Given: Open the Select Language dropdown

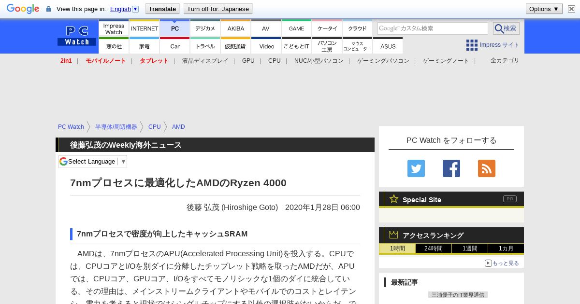Looking at the screenshot, I should click(x=93, y=161).
